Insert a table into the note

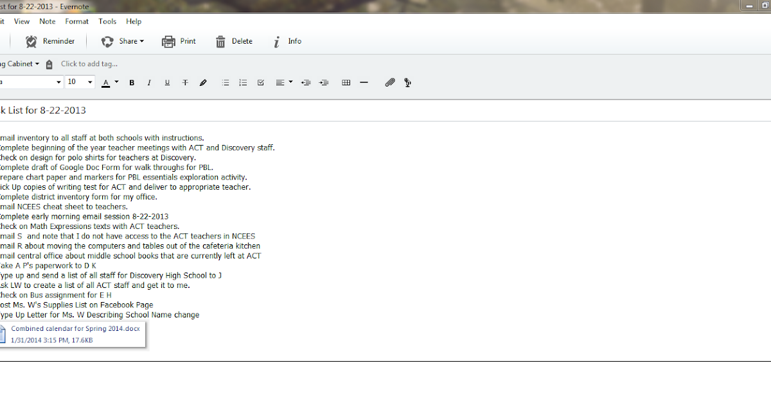click(x=346, y=82)
